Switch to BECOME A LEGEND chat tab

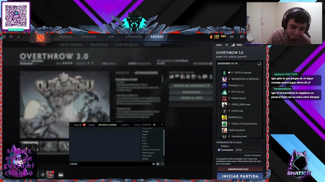[108, 125]
